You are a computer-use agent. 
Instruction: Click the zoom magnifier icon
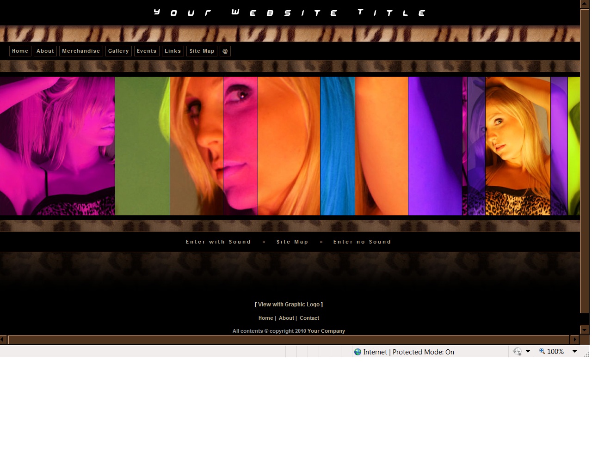coord(542,352)
